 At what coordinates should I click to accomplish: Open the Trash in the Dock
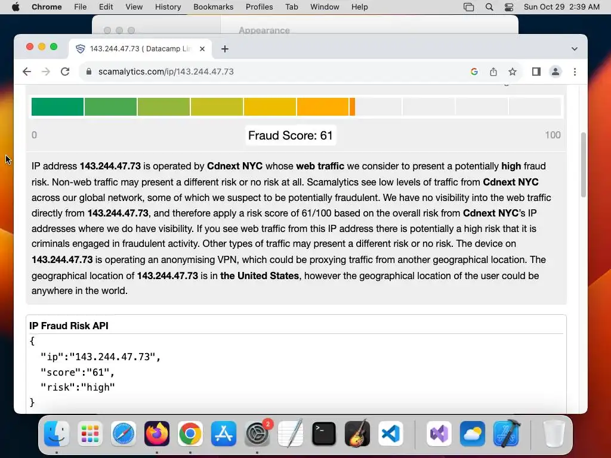pyautogui.click(x=554, y=434)
